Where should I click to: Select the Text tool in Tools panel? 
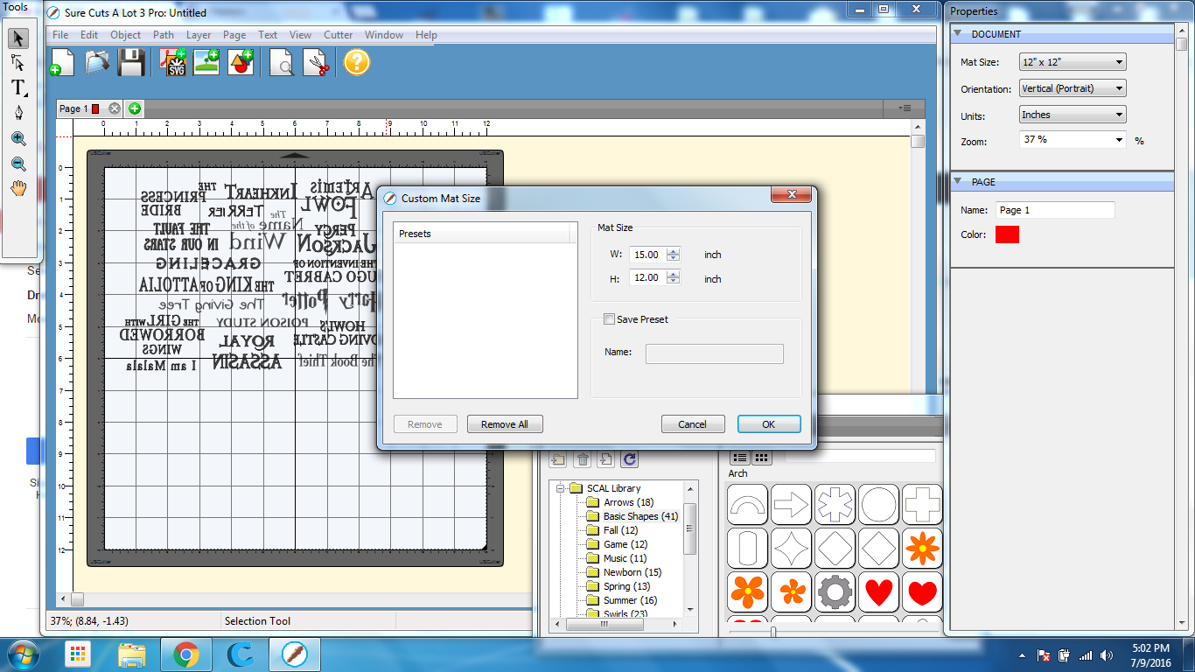click(18, 87)
